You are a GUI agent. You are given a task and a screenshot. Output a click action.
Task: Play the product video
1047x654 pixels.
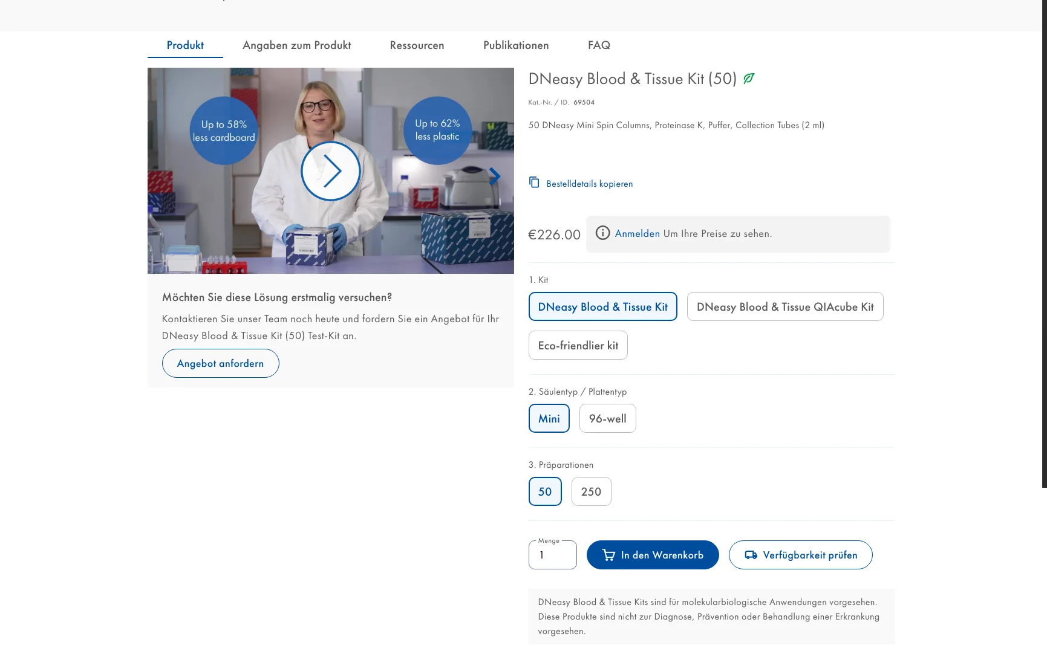coord(330,171)
